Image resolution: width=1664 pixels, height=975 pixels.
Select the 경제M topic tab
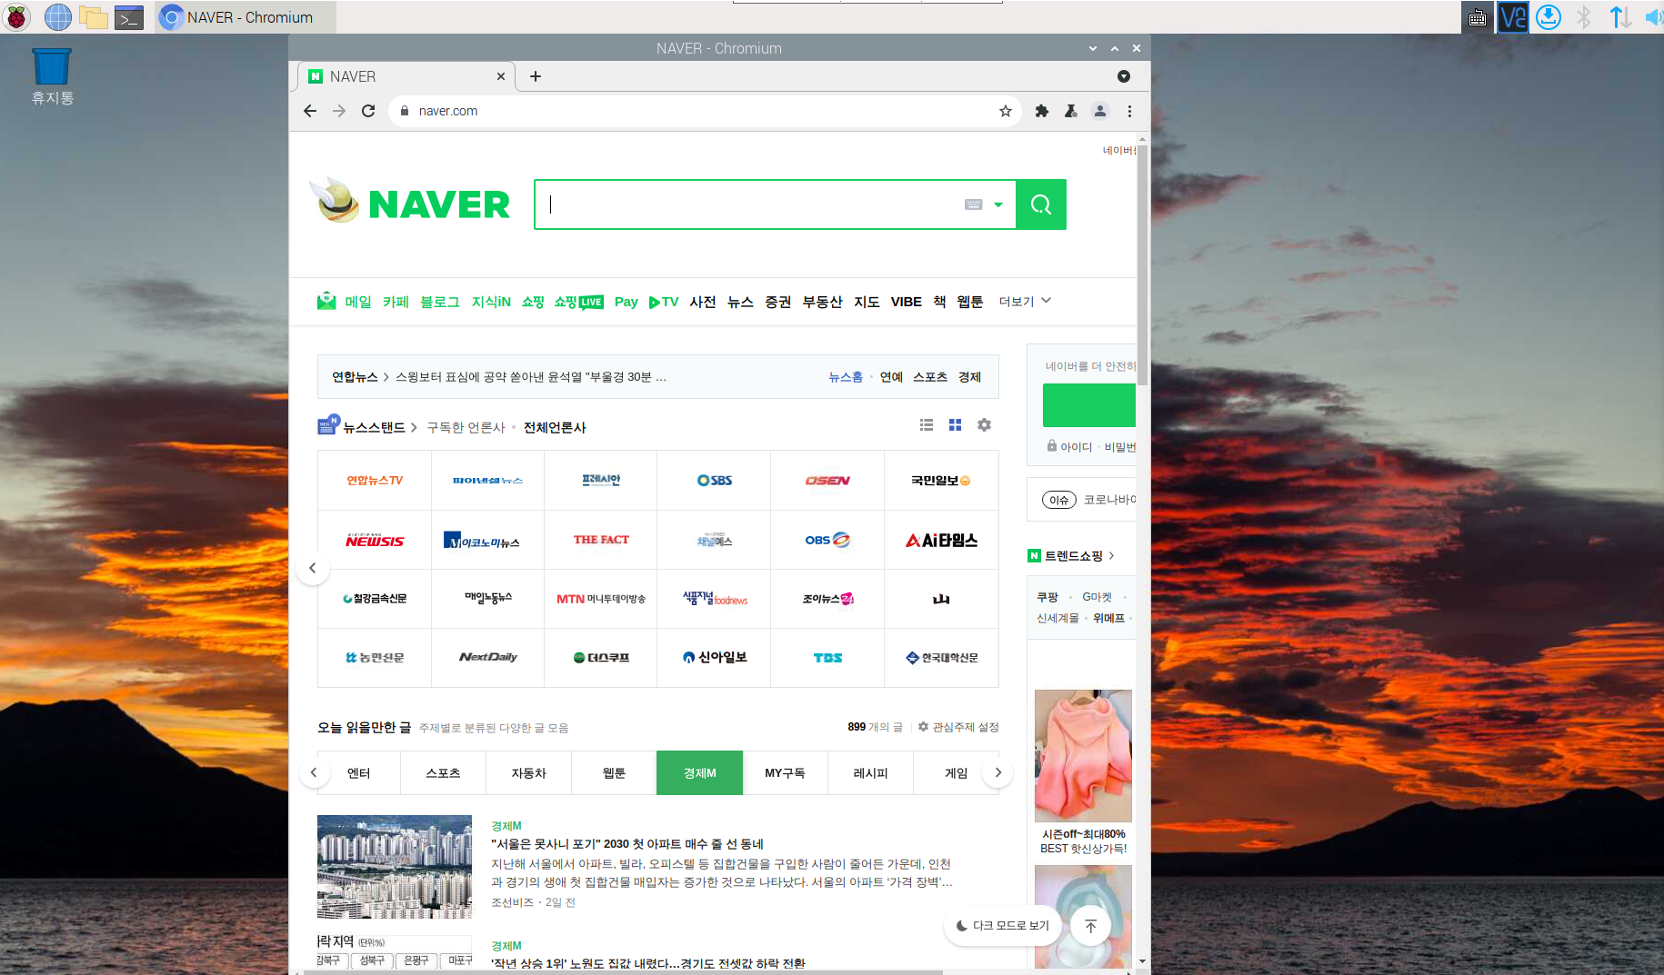pyautogui.click(x=699, y=772)
